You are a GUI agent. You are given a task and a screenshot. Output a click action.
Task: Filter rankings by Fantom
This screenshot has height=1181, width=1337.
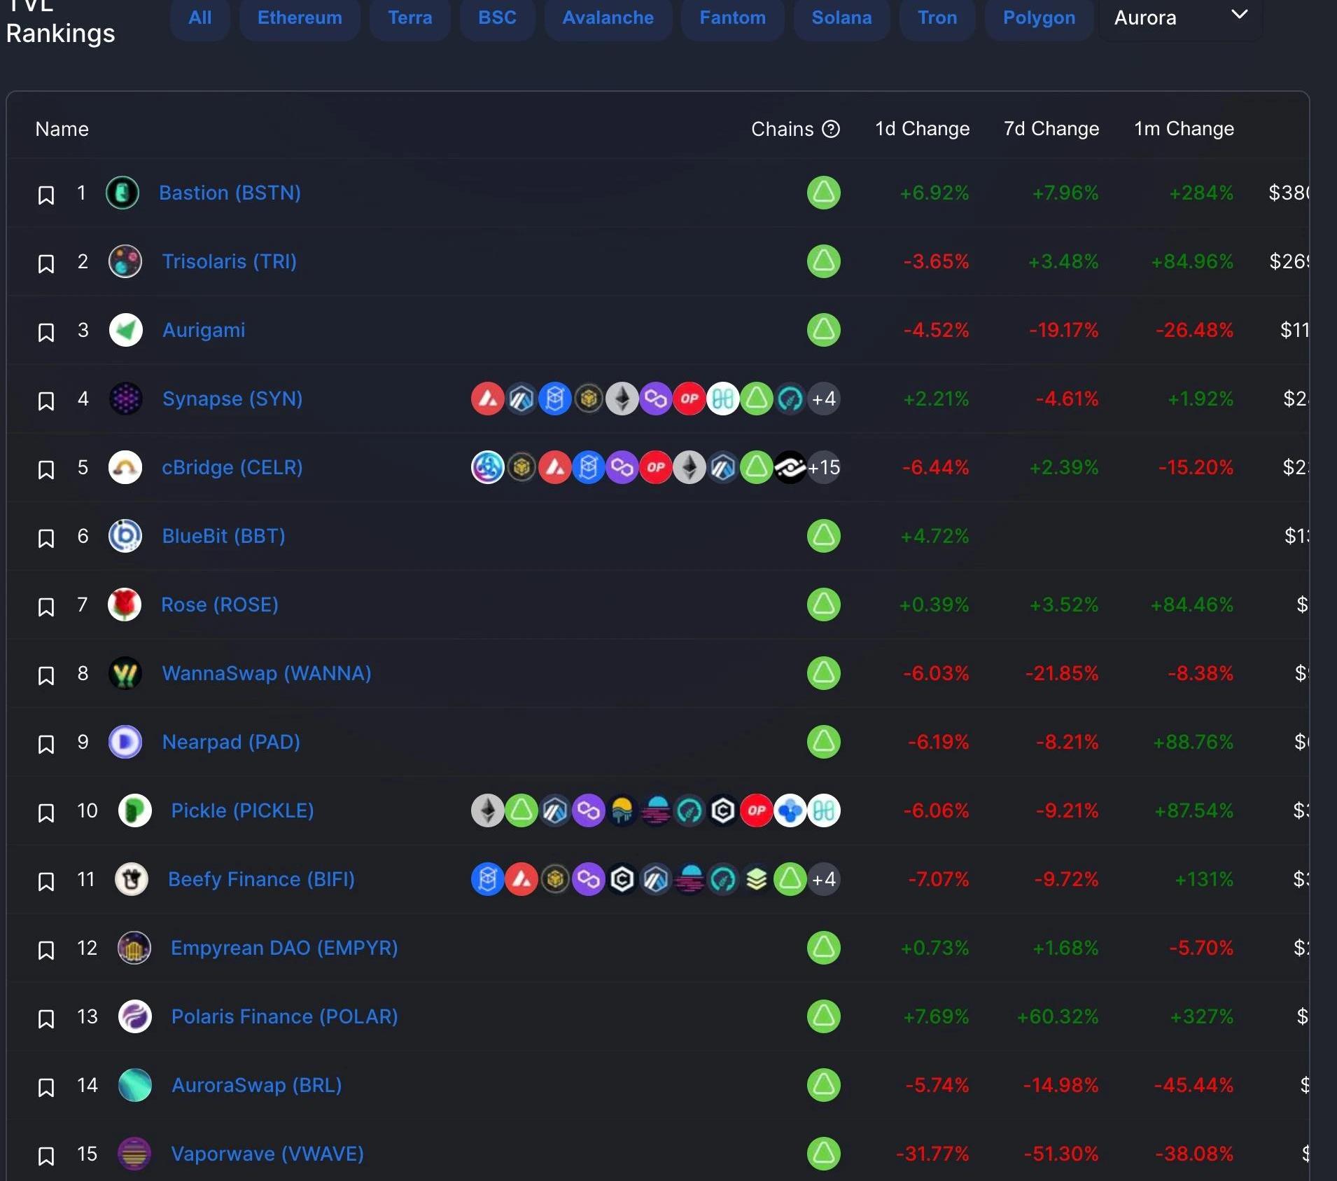733,18
